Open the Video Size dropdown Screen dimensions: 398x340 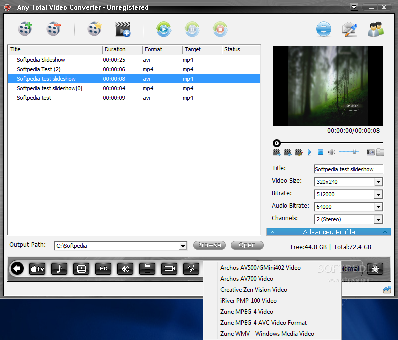click(378, 182)
